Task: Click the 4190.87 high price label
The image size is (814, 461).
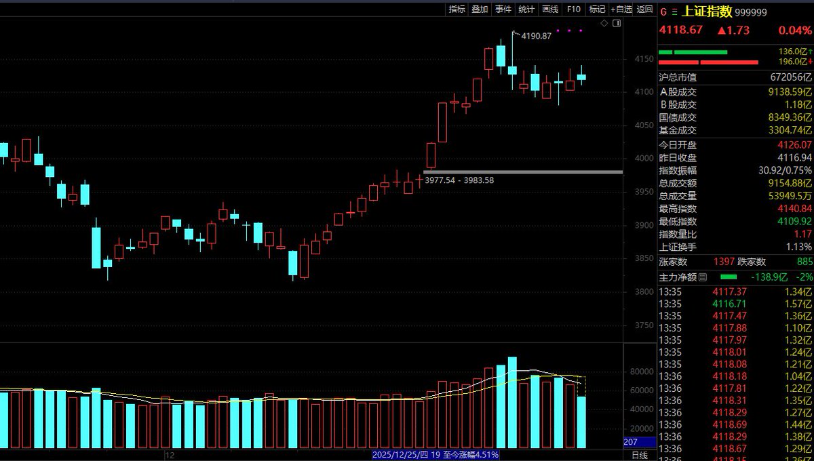Action: [536, 36]
